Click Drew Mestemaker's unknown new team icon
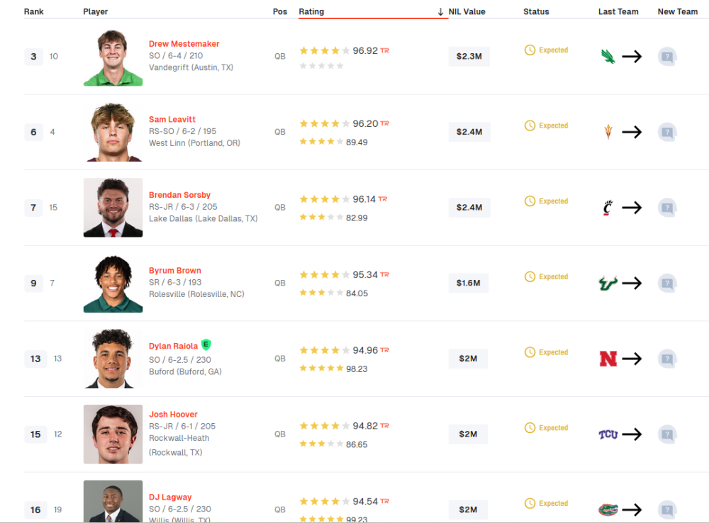 (x=666, y=57)
